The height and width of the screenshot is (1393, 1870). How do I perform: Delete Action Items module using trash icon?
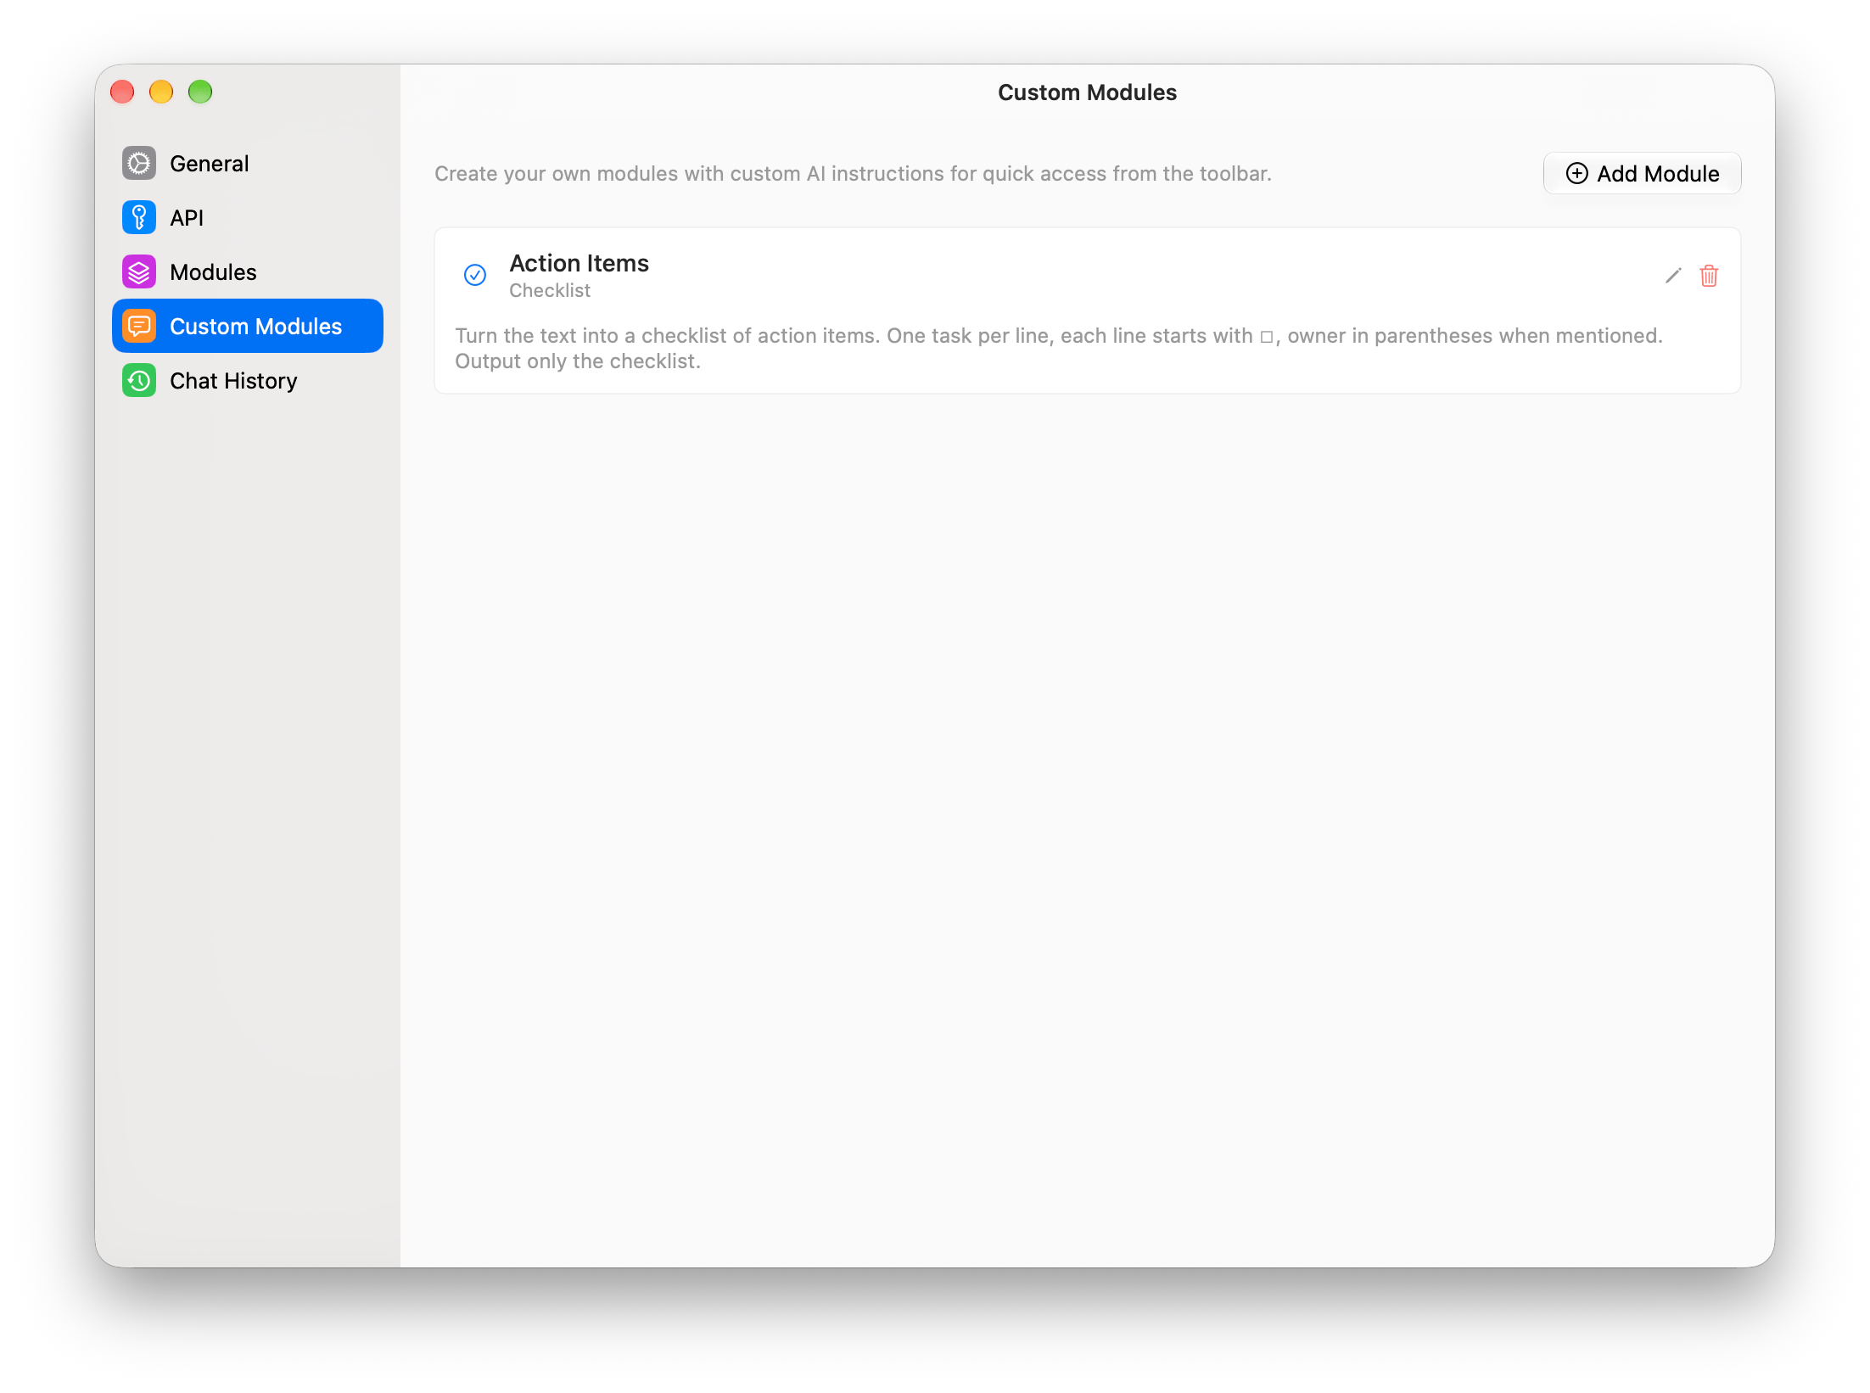coord(1709,276)
